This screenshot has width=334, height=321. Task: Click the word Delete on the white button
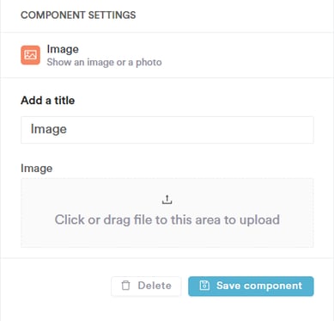pyautogui.click(x=155, y=286)
